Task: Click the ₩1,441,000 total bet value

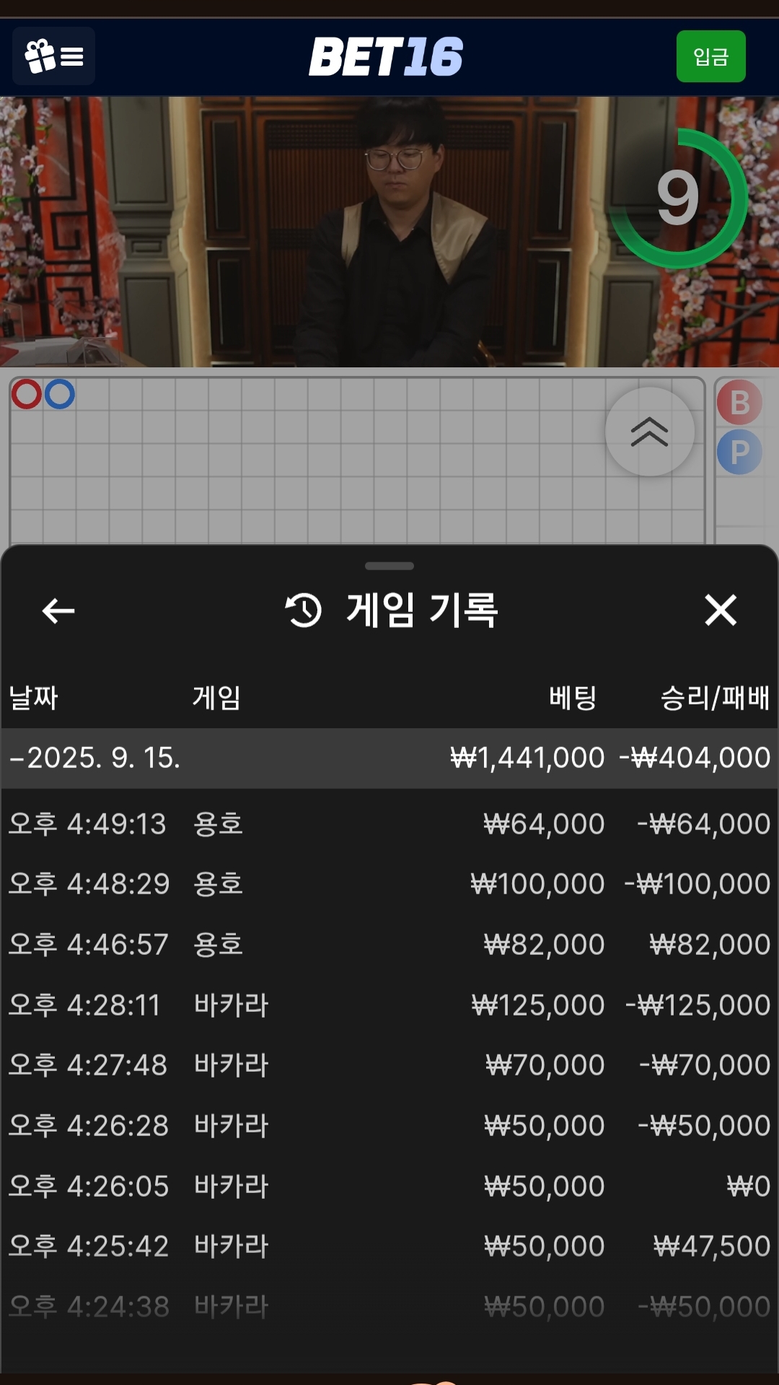Action: pos(527,758)
